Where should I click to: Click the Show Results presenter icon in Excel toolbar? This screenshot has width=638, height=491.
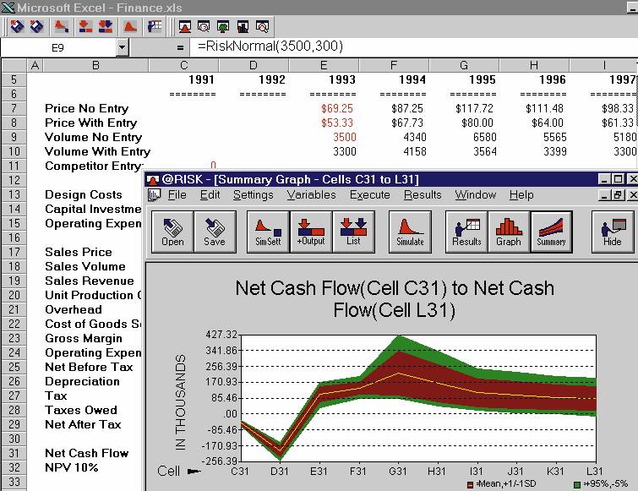tap(155, 27)
